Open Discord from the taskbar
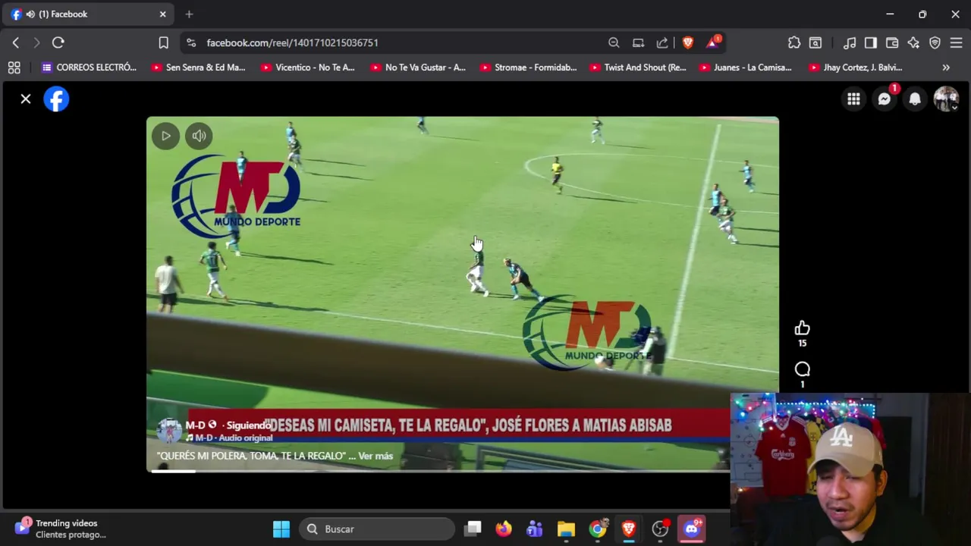This screenshot has height=546, width=971. tap(692, 529)
